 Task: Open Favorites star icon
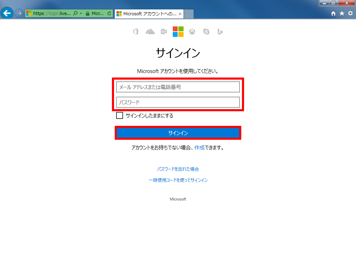tap(342, 14)
